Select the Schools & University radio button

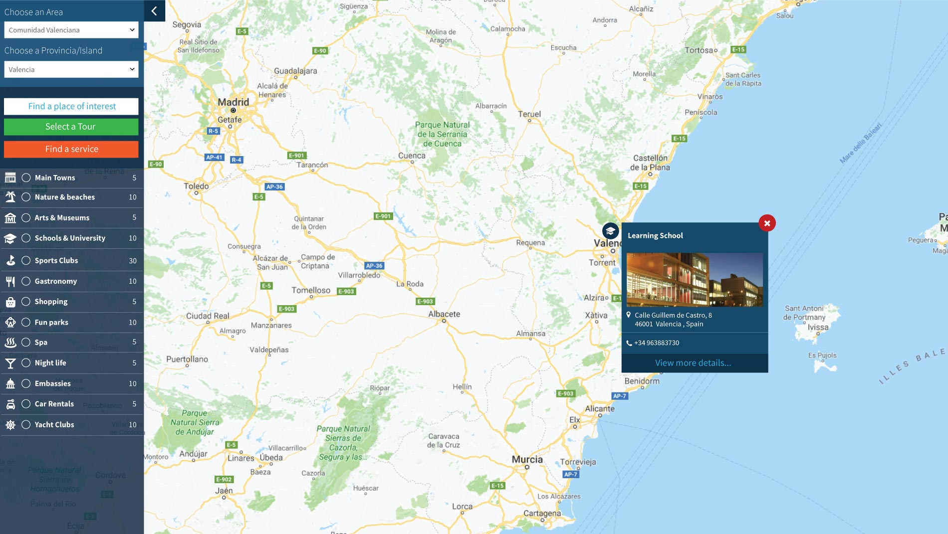[x=26, y=238]
